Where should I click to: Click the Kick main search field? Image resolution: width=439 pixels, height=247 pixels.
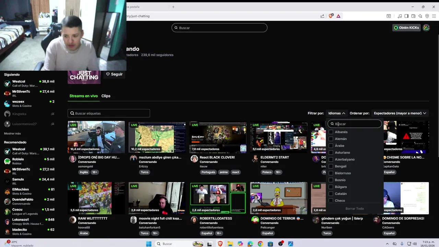pos(219,28)
